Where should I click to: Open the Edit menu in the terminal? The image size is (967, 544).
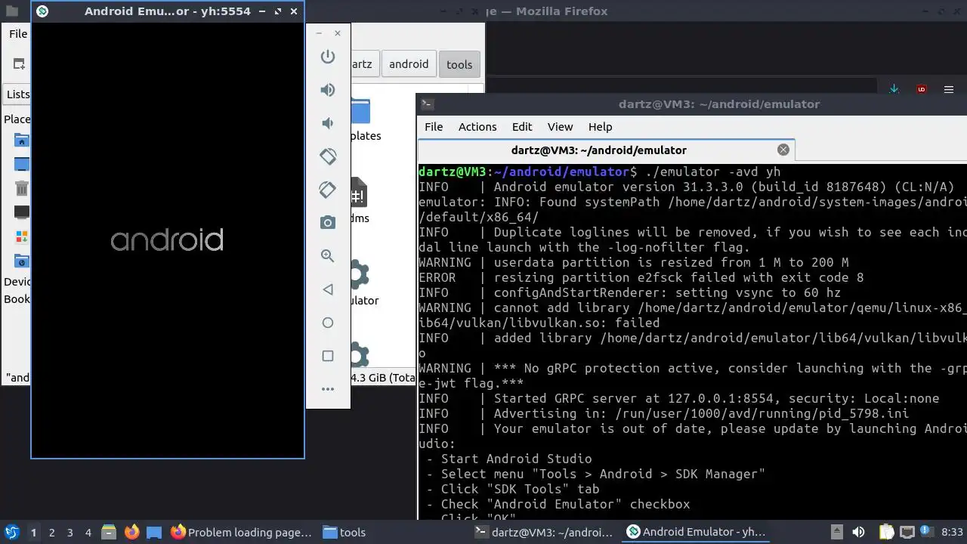[x=522, y=126]
